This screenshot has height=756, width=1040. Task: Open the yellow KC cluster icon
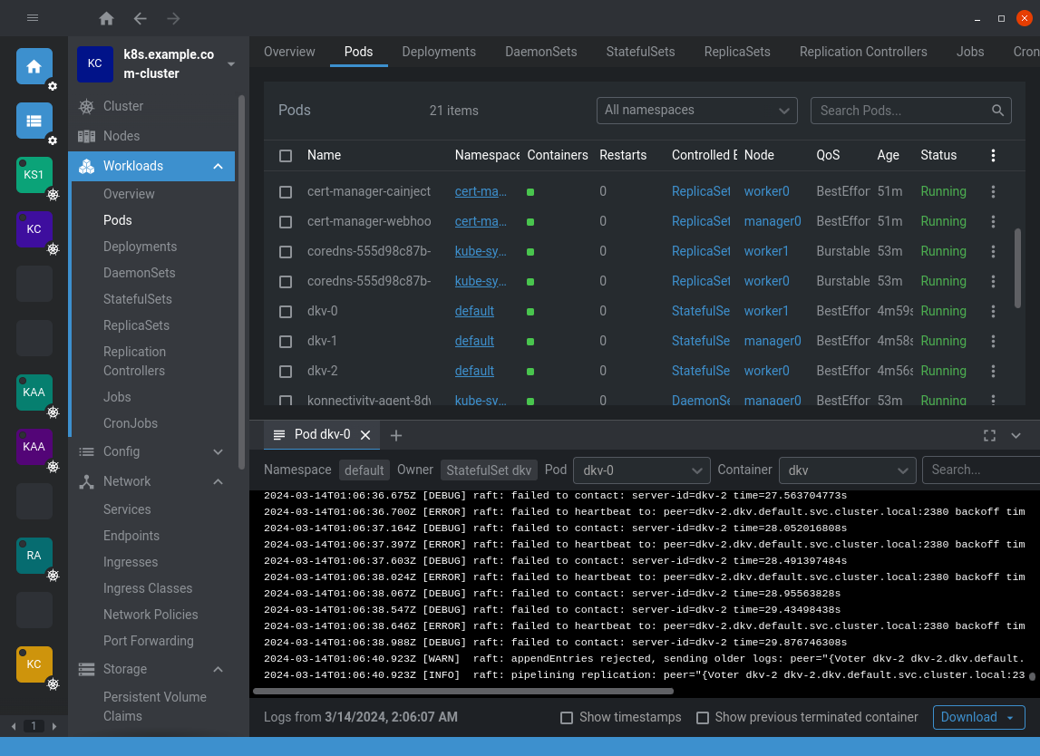tap(34, 664)
